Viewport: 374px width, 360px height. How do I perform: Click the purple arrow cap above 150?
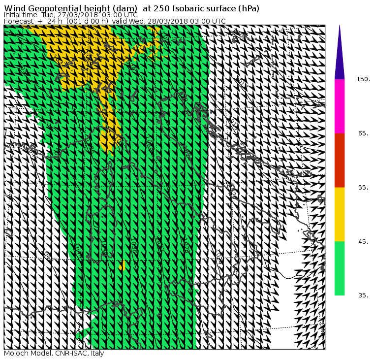(340, 53)
